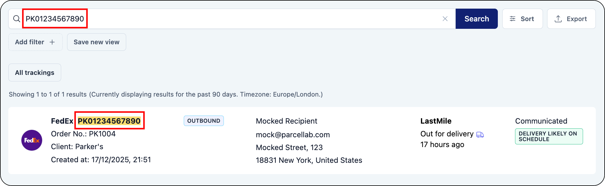The width and height of the screenshot is (605, 186).
Task: Open the Sort options
Action: [522, 19]
